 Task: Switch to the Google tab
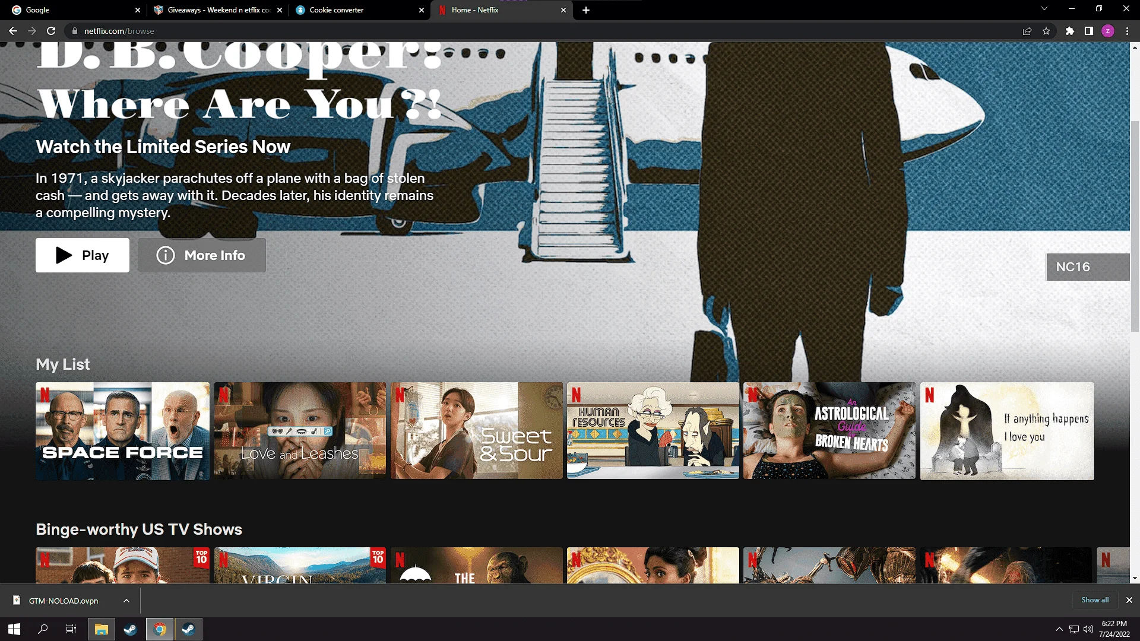pos(74,10)
